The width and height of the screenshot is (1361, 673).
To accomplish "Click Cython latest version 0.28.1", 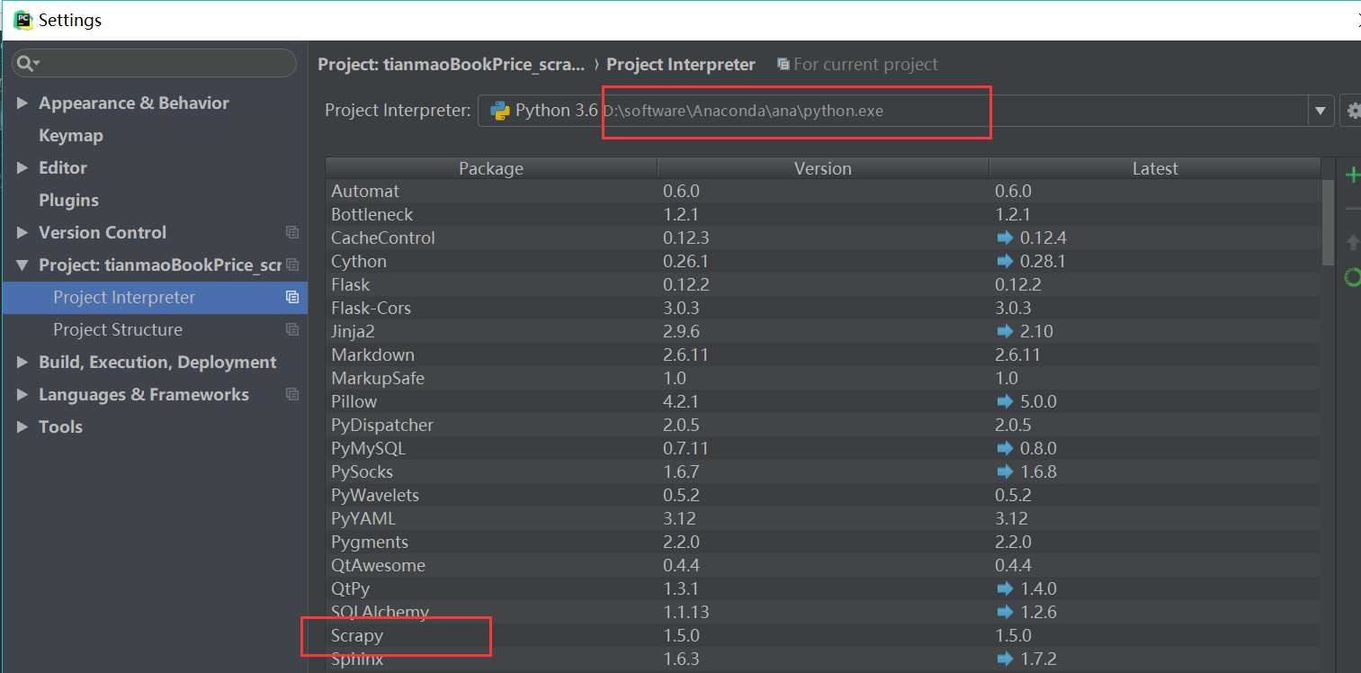I will tap(1042, 261).
